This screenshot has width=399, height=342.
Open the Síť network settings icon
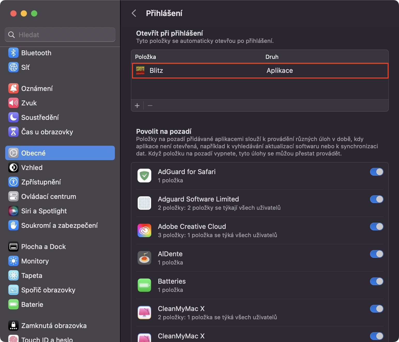(13, 67)
